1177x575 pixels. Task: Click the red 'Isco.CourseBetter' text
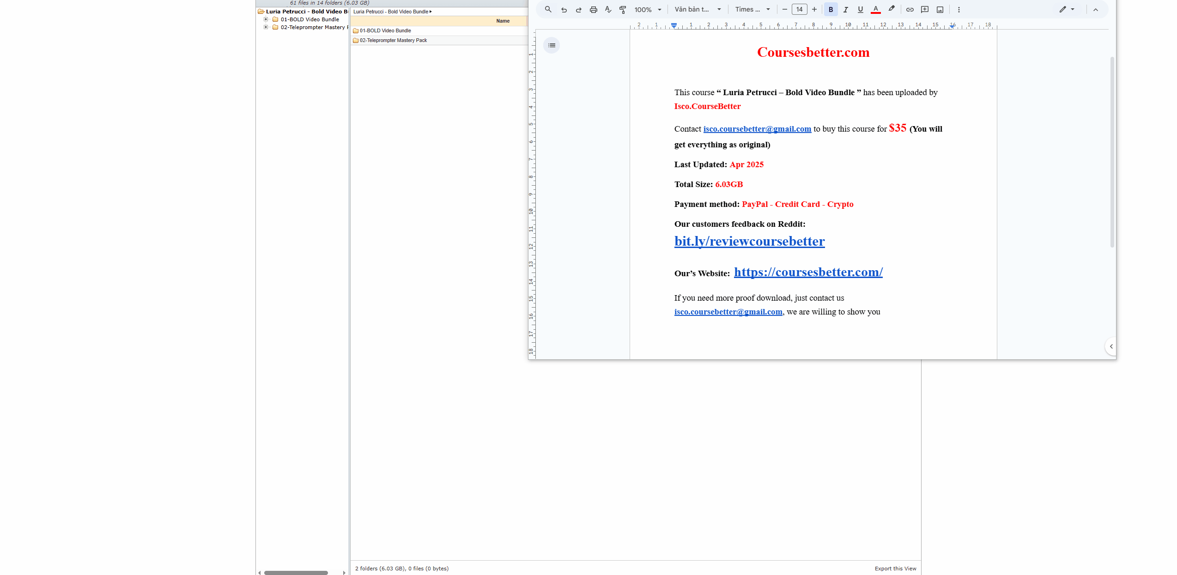tap(707, 106)
